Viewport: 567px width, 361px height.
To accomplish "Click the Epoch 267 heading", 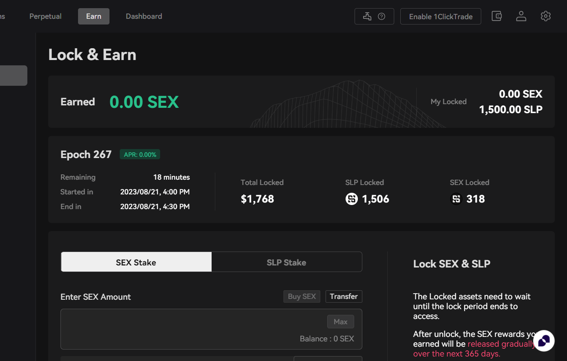I will [86, 154].
